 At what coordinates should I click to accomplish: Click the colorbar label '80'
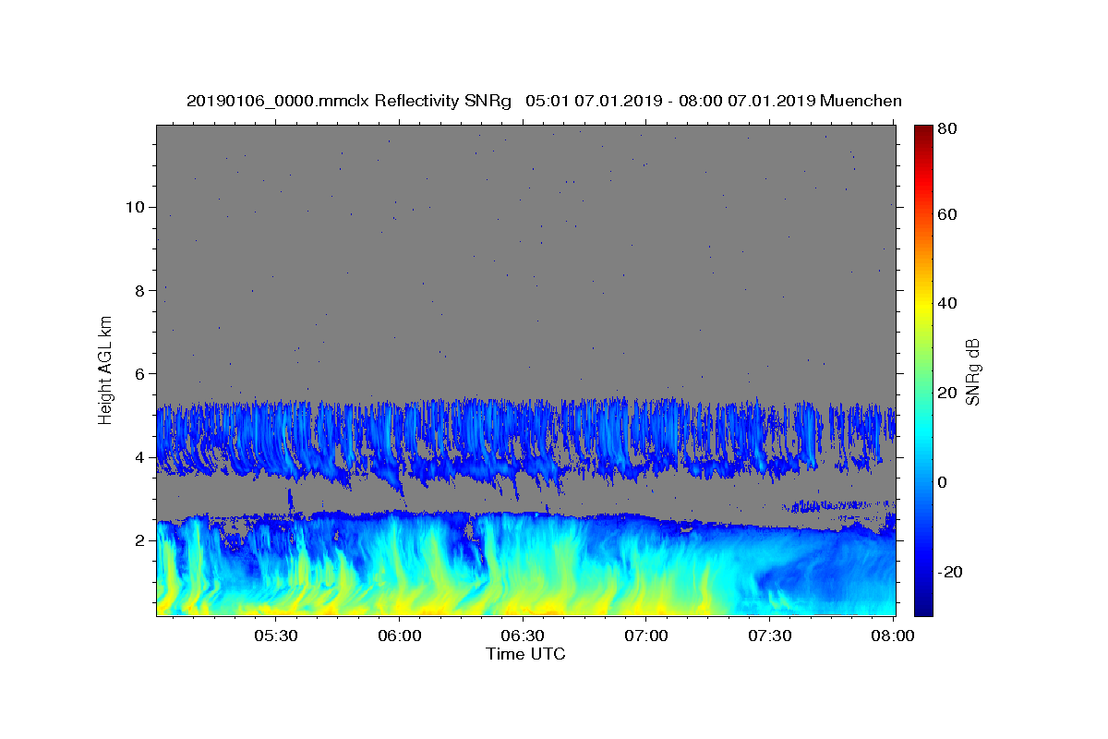click(947, 129)
